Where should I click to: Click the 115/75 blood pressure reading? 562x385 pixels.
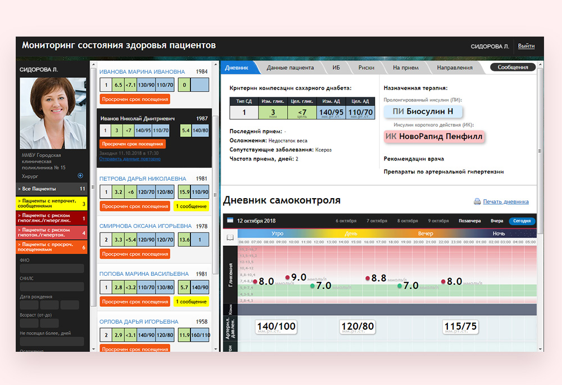pyautogui.click(x=461, y=327)
